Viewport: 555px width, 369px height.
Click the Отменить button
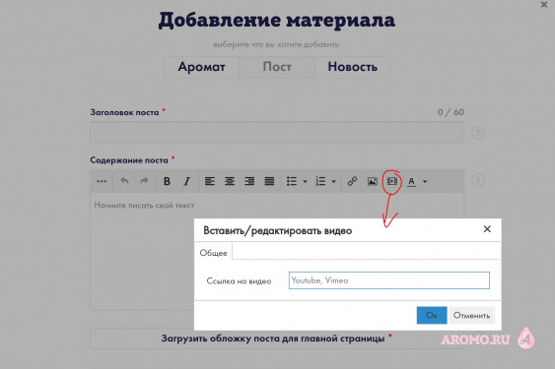(x=472, y=315)
